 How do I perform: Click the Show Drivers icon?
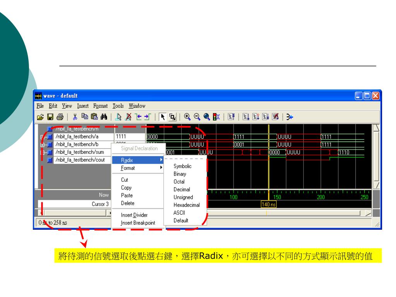pos(290,117)
